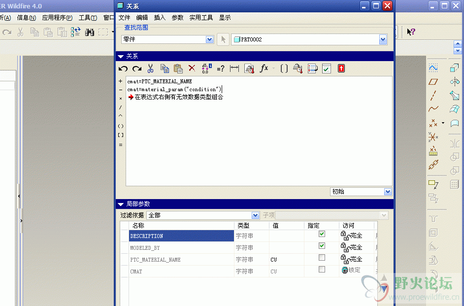The height and width of the screenshot is (306, 464).
Task: Open the 零件 search scope dropdown
Action: 209,39
